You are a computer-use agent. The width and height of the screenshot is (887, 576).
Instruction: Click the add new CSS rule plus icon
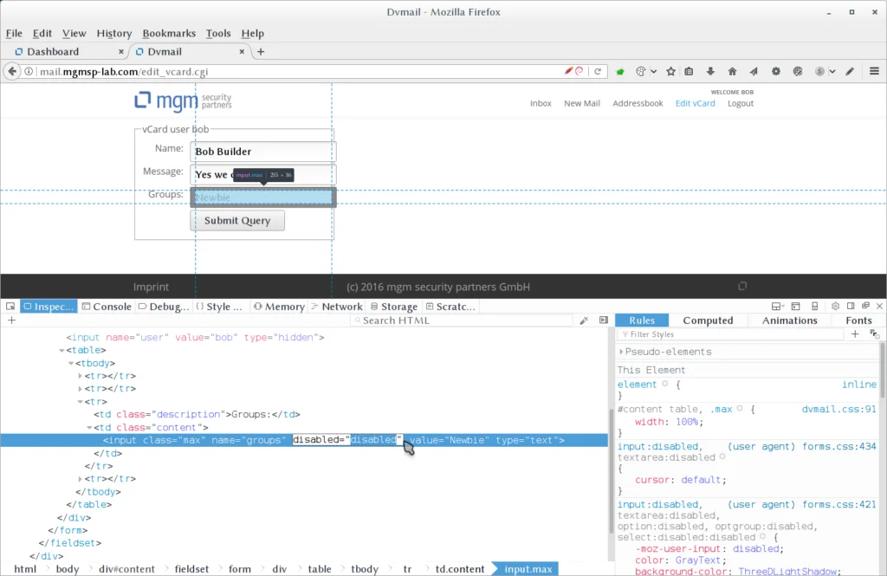coord(855,334)
